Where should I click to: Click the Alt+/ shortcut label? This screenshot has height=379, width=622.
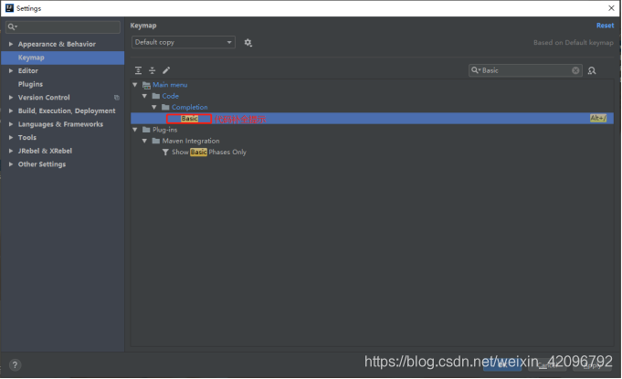[598, 118]
